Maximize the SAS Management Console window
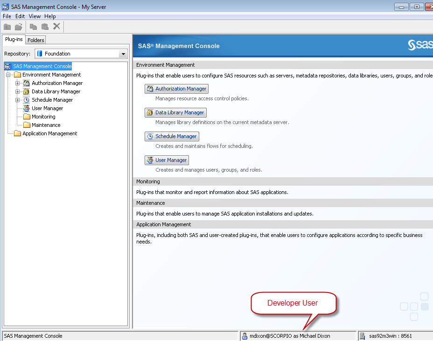This screenshot has width=433, height=341. coord(417,7)
